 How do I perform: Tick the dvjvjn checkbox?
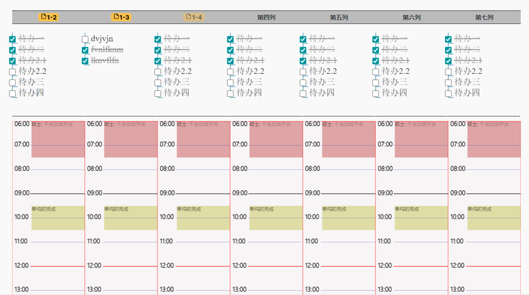coord(85,39)
